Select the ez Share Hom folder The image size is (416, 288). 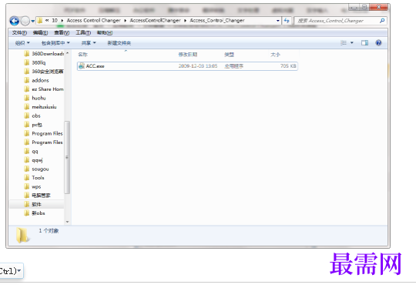(44, 89)
